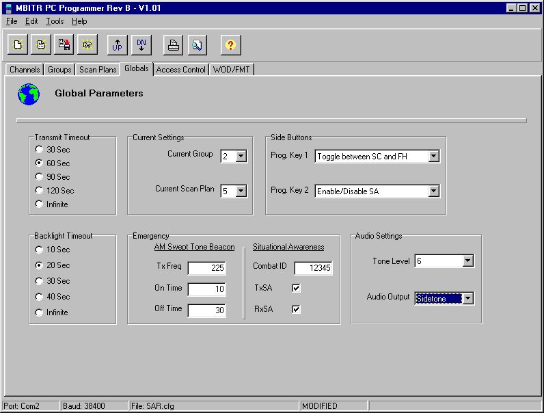The width and height of the screenshot is (544, 413).
Task: Open the Prog. Key 1 dropdown
Action: (x=433, y=157)
